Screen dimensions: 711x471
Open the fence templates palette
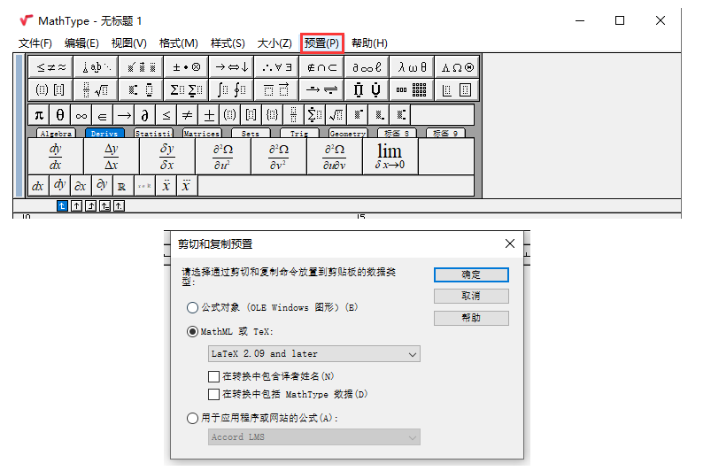tap(50, 89)
